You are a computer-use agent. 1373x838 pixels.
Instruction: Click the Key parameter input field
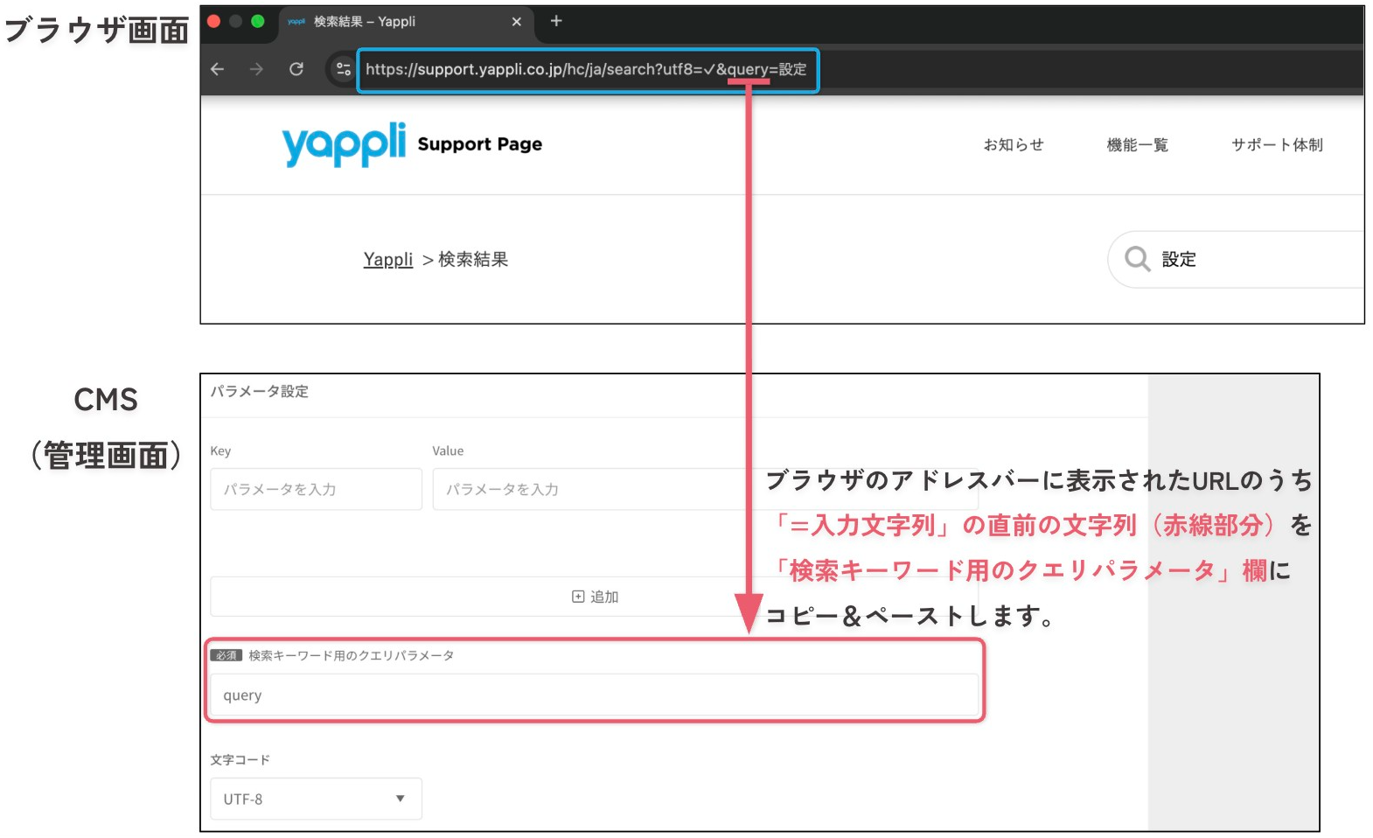point(316,489)
